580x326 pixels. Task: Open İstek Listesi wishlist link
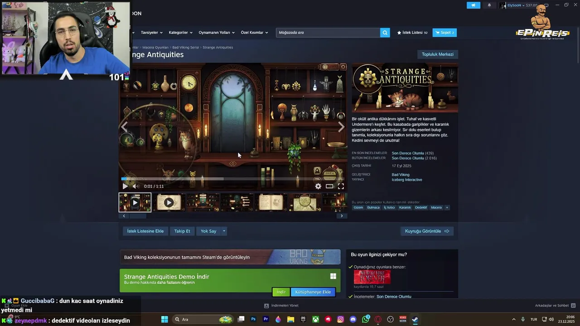[412, 33]
